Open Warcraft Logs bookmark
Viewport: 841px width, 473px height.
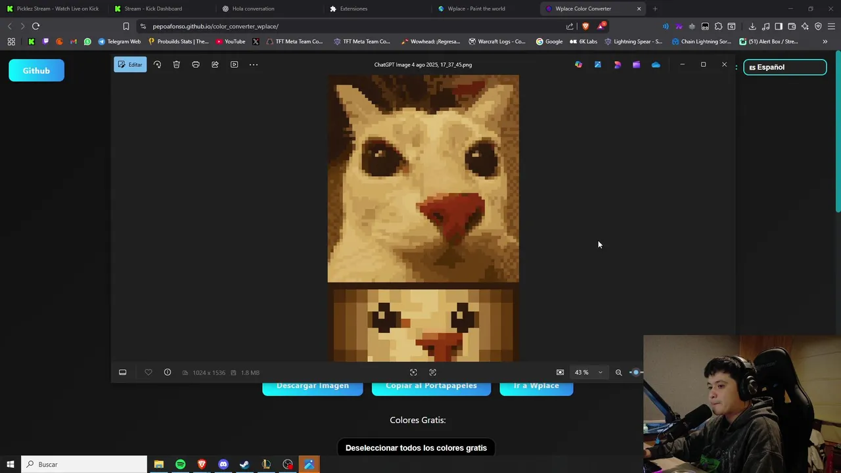[497, 41]
